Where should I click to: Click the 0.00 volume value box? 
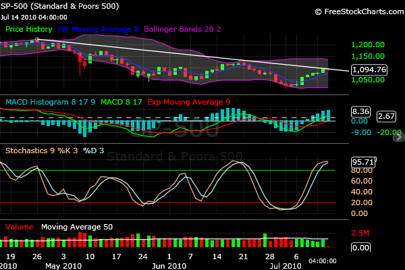[361, 248]
